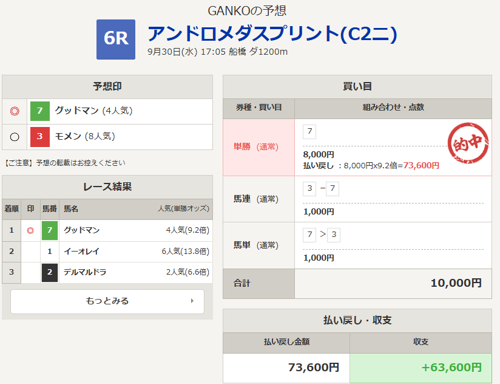Viewport: 500px width, 384px height.
Task: Click イーオレイ in race results
Action: coord(82,252)
